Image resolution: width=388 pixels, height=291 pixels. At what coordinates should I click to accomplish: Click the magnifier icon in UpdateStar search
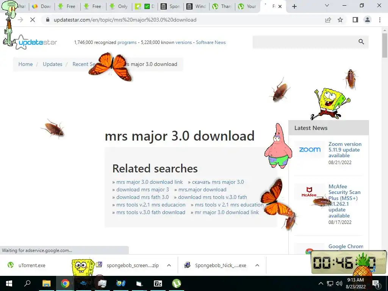click(361, 42)
